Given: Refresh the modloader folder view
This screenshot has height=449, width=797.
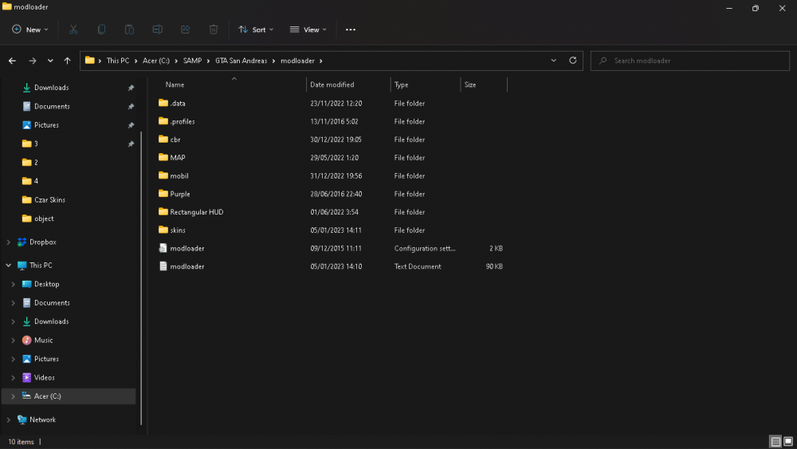Looking at the screenshot, I should (x=573, y=61).
